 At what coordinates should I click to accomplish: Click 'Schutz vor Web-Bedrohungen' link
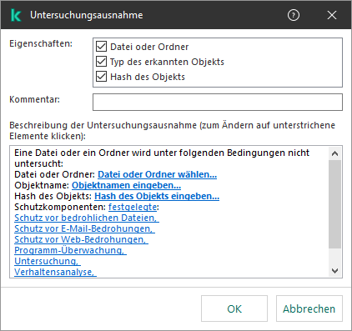click(x=81, y=239)
